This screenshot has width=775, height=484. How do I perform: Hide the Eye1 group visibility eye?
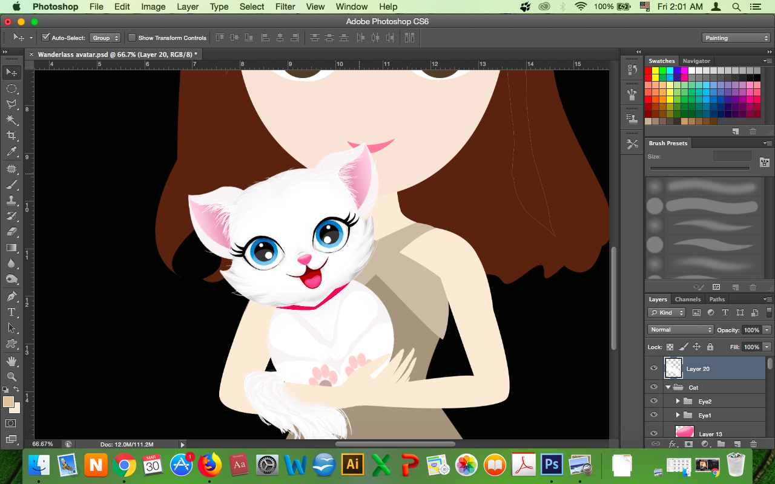point(654,415)
